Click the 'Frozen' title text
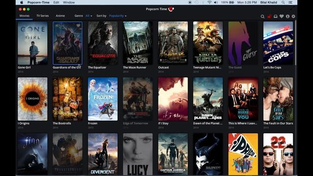The width and height of the screenshot is (313, 176). [92, 123]
